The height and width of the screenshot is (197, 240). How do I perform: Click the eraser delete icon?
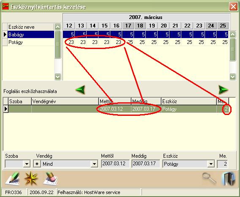click(51, 179)
